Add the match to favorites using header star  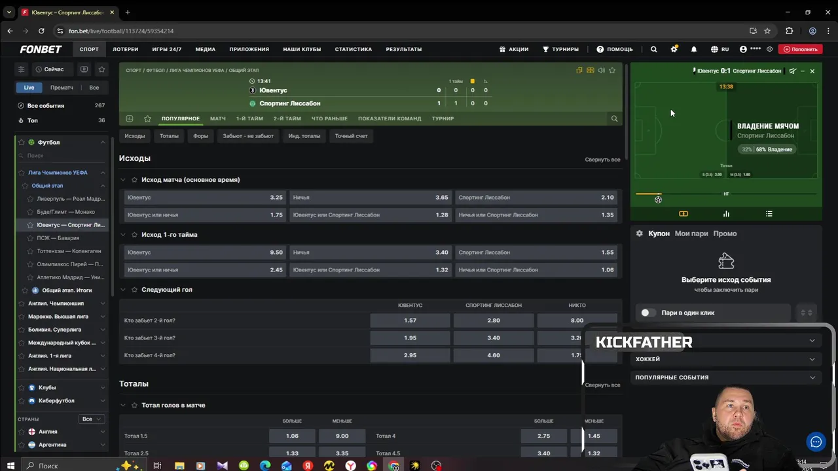click(612, 70)
